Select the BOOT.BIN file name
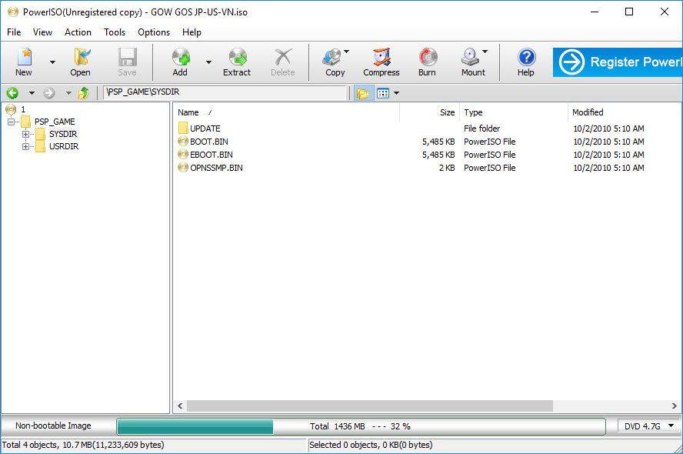 pyautogui.click(x=209, y=142)
